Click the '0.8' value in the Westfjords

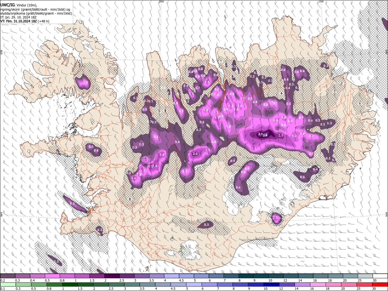[x=85, y=82]
